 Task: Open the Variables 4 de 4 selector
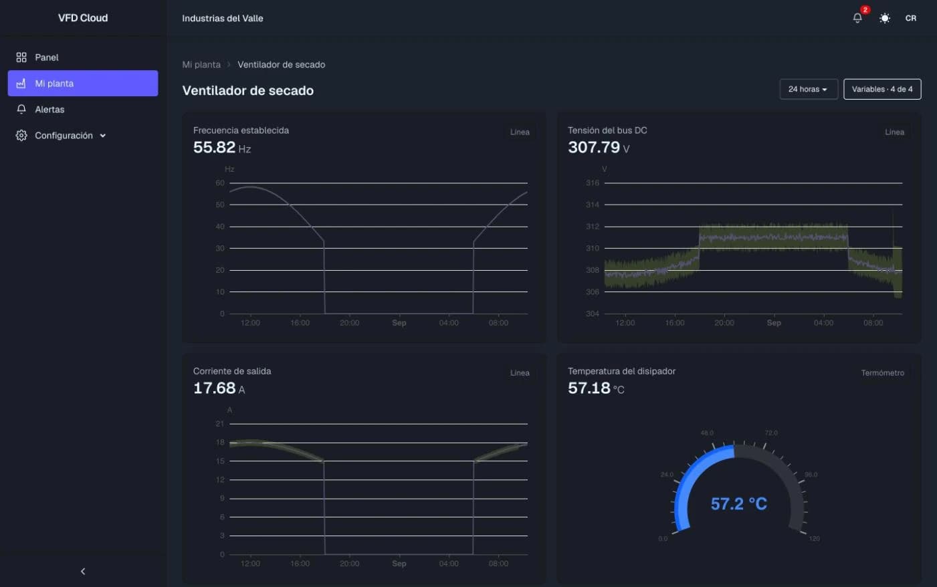tap(882, 89)
